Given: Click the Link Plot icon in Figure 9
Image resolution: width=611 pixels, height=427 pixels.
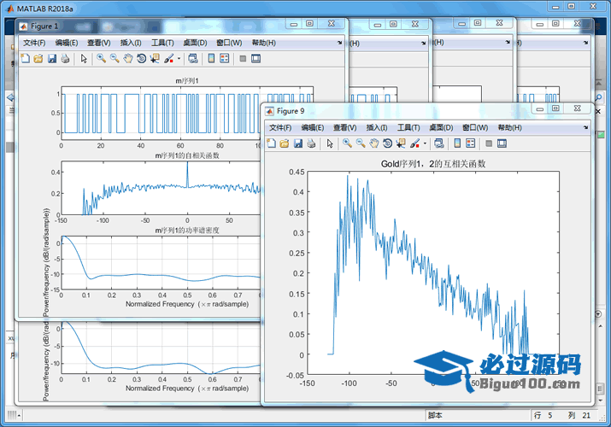Looking at the screenshot, I should pyautogui.click(x=438, y=143).
